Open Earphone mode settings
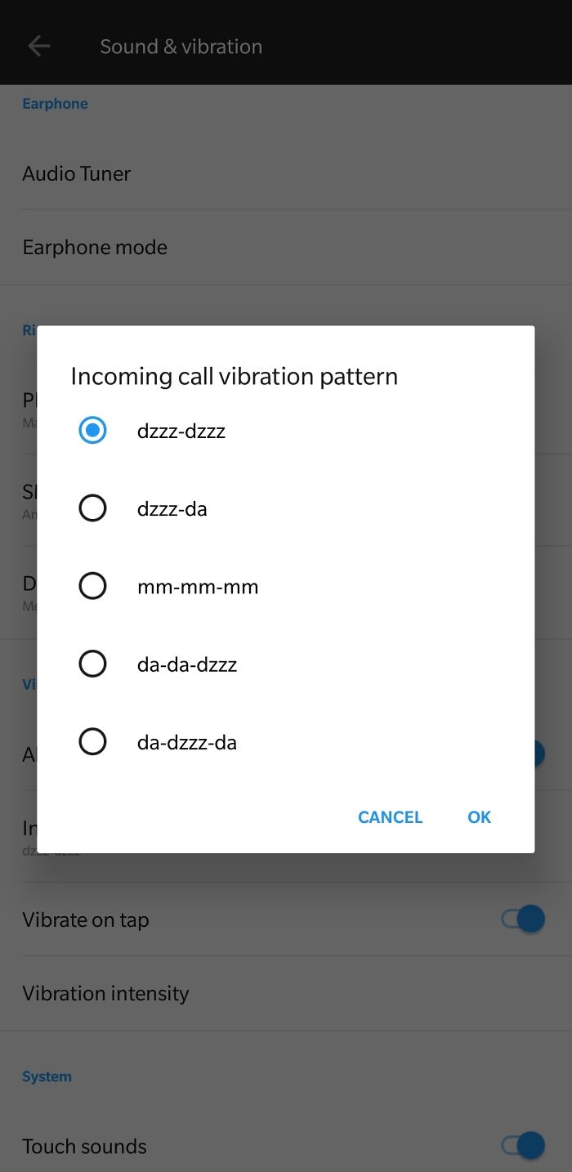Viewport: 572px width, 1172px height. point(94,247)
